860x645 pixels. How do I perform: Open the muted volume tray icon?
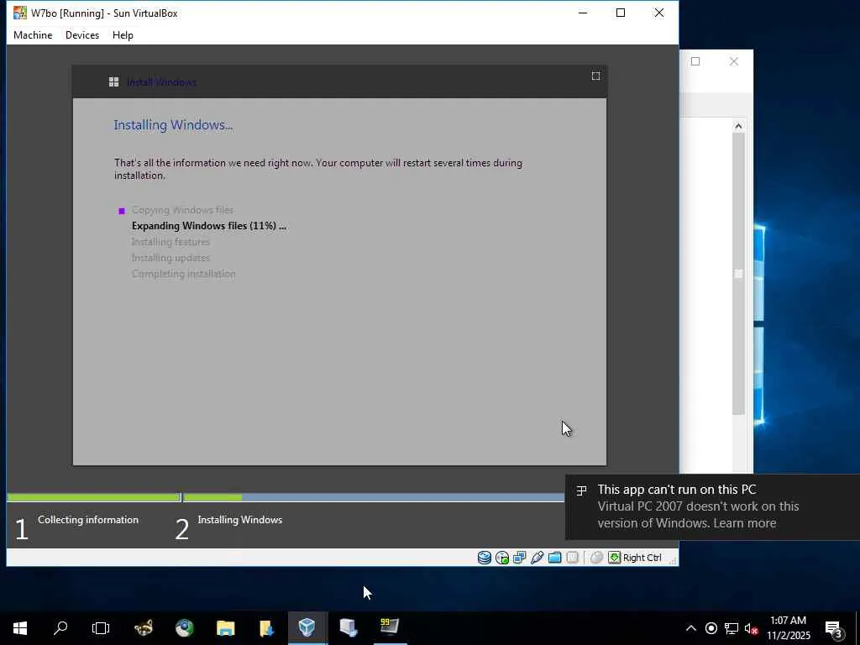pos(751,628)
